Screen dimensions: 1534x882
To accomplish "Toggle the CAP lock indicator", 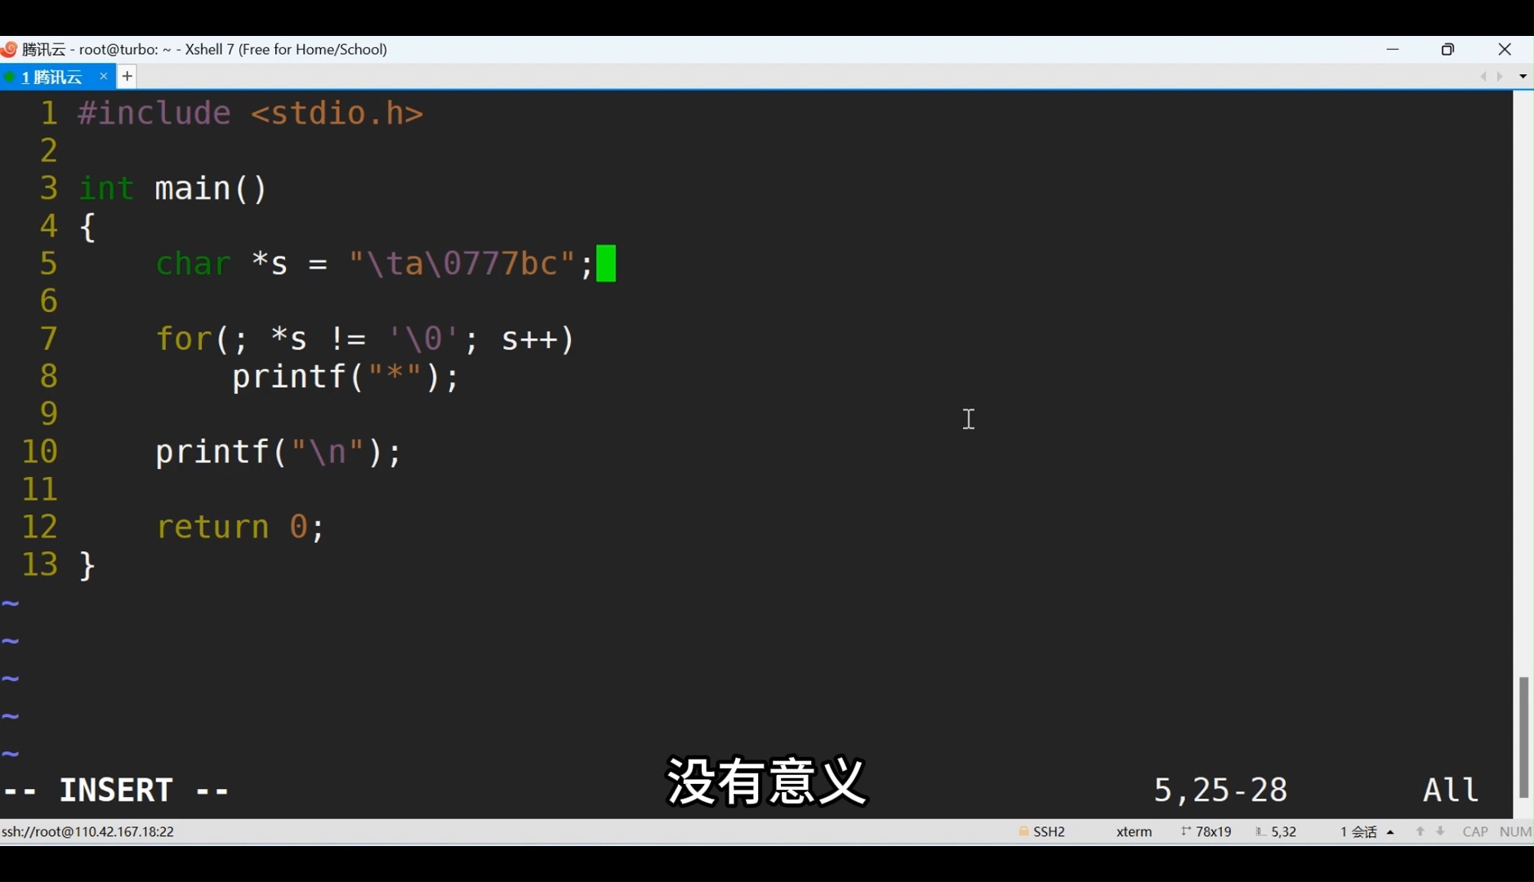I will [1475, 831].
